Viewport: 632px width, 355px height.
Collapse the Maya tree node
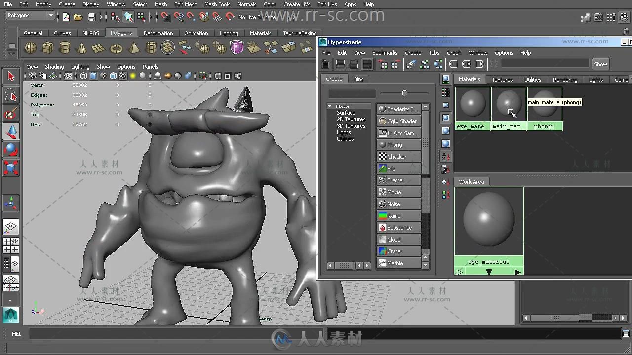pos(329,106)
